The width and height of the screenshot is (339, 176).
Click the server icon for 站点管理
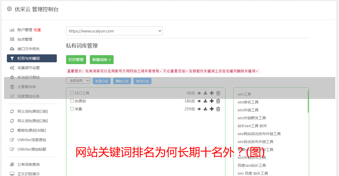coord(12,39)
